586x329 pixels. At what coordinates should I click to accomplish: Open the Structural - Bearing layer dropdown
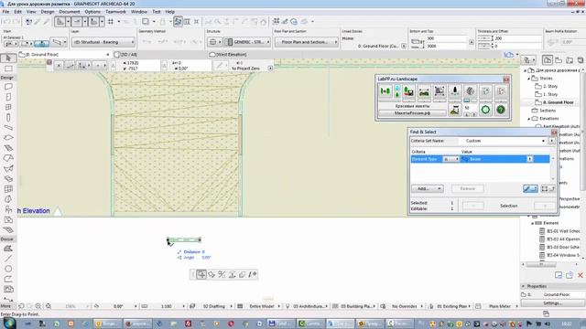103,42
